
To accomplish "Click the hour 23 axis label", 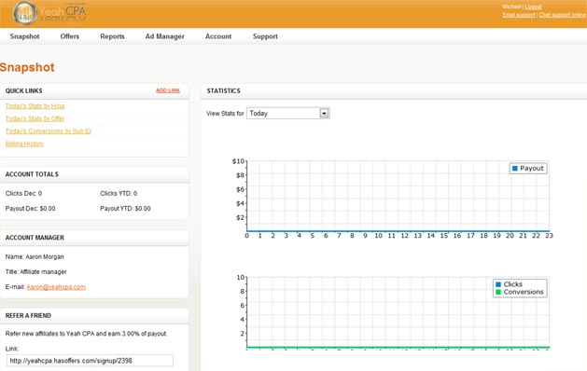I will point(549,236).
